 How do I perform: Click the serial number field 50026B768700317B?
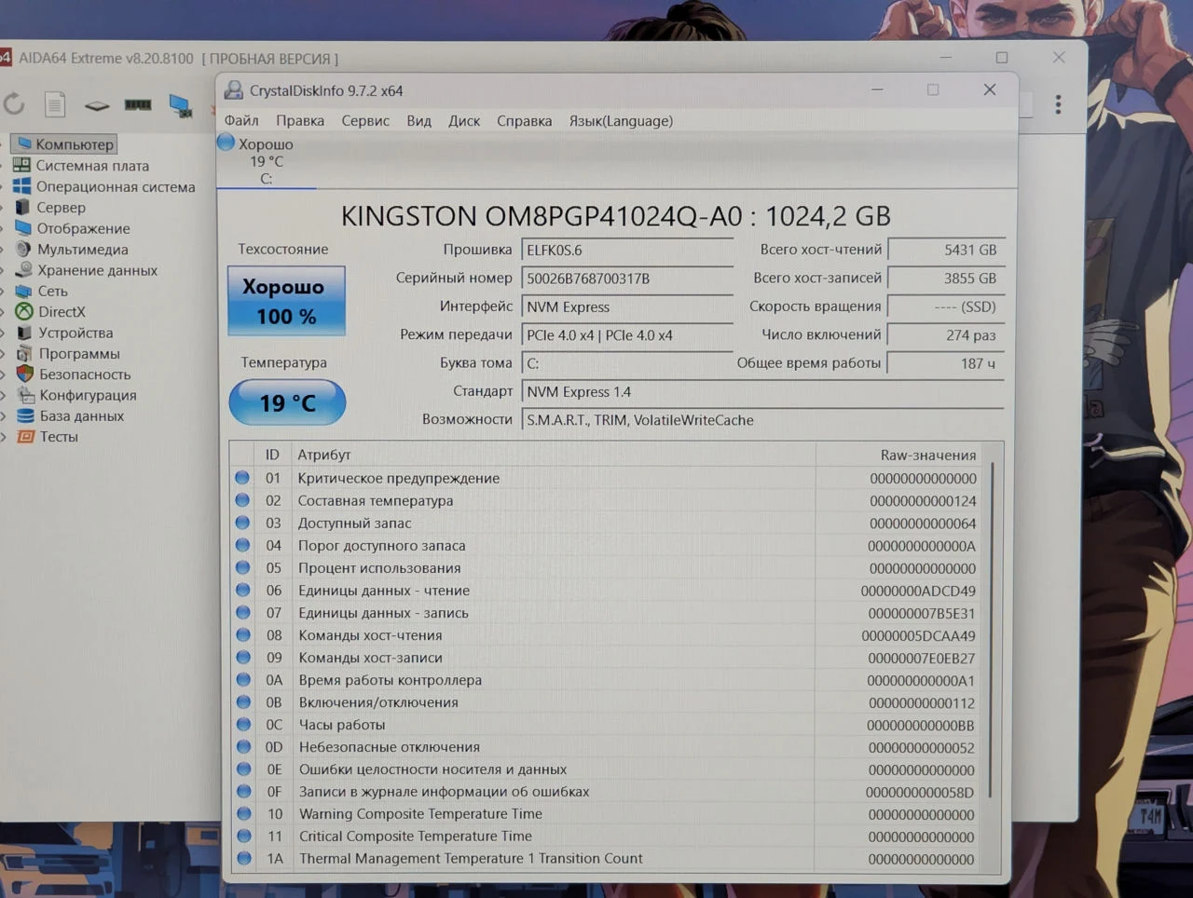tap(627, 279)
